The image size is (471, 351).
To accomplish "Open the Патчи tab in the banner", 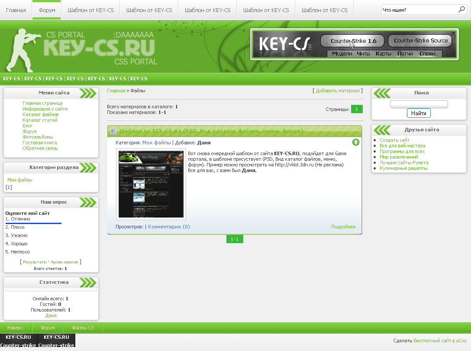I will coord(405,54).
